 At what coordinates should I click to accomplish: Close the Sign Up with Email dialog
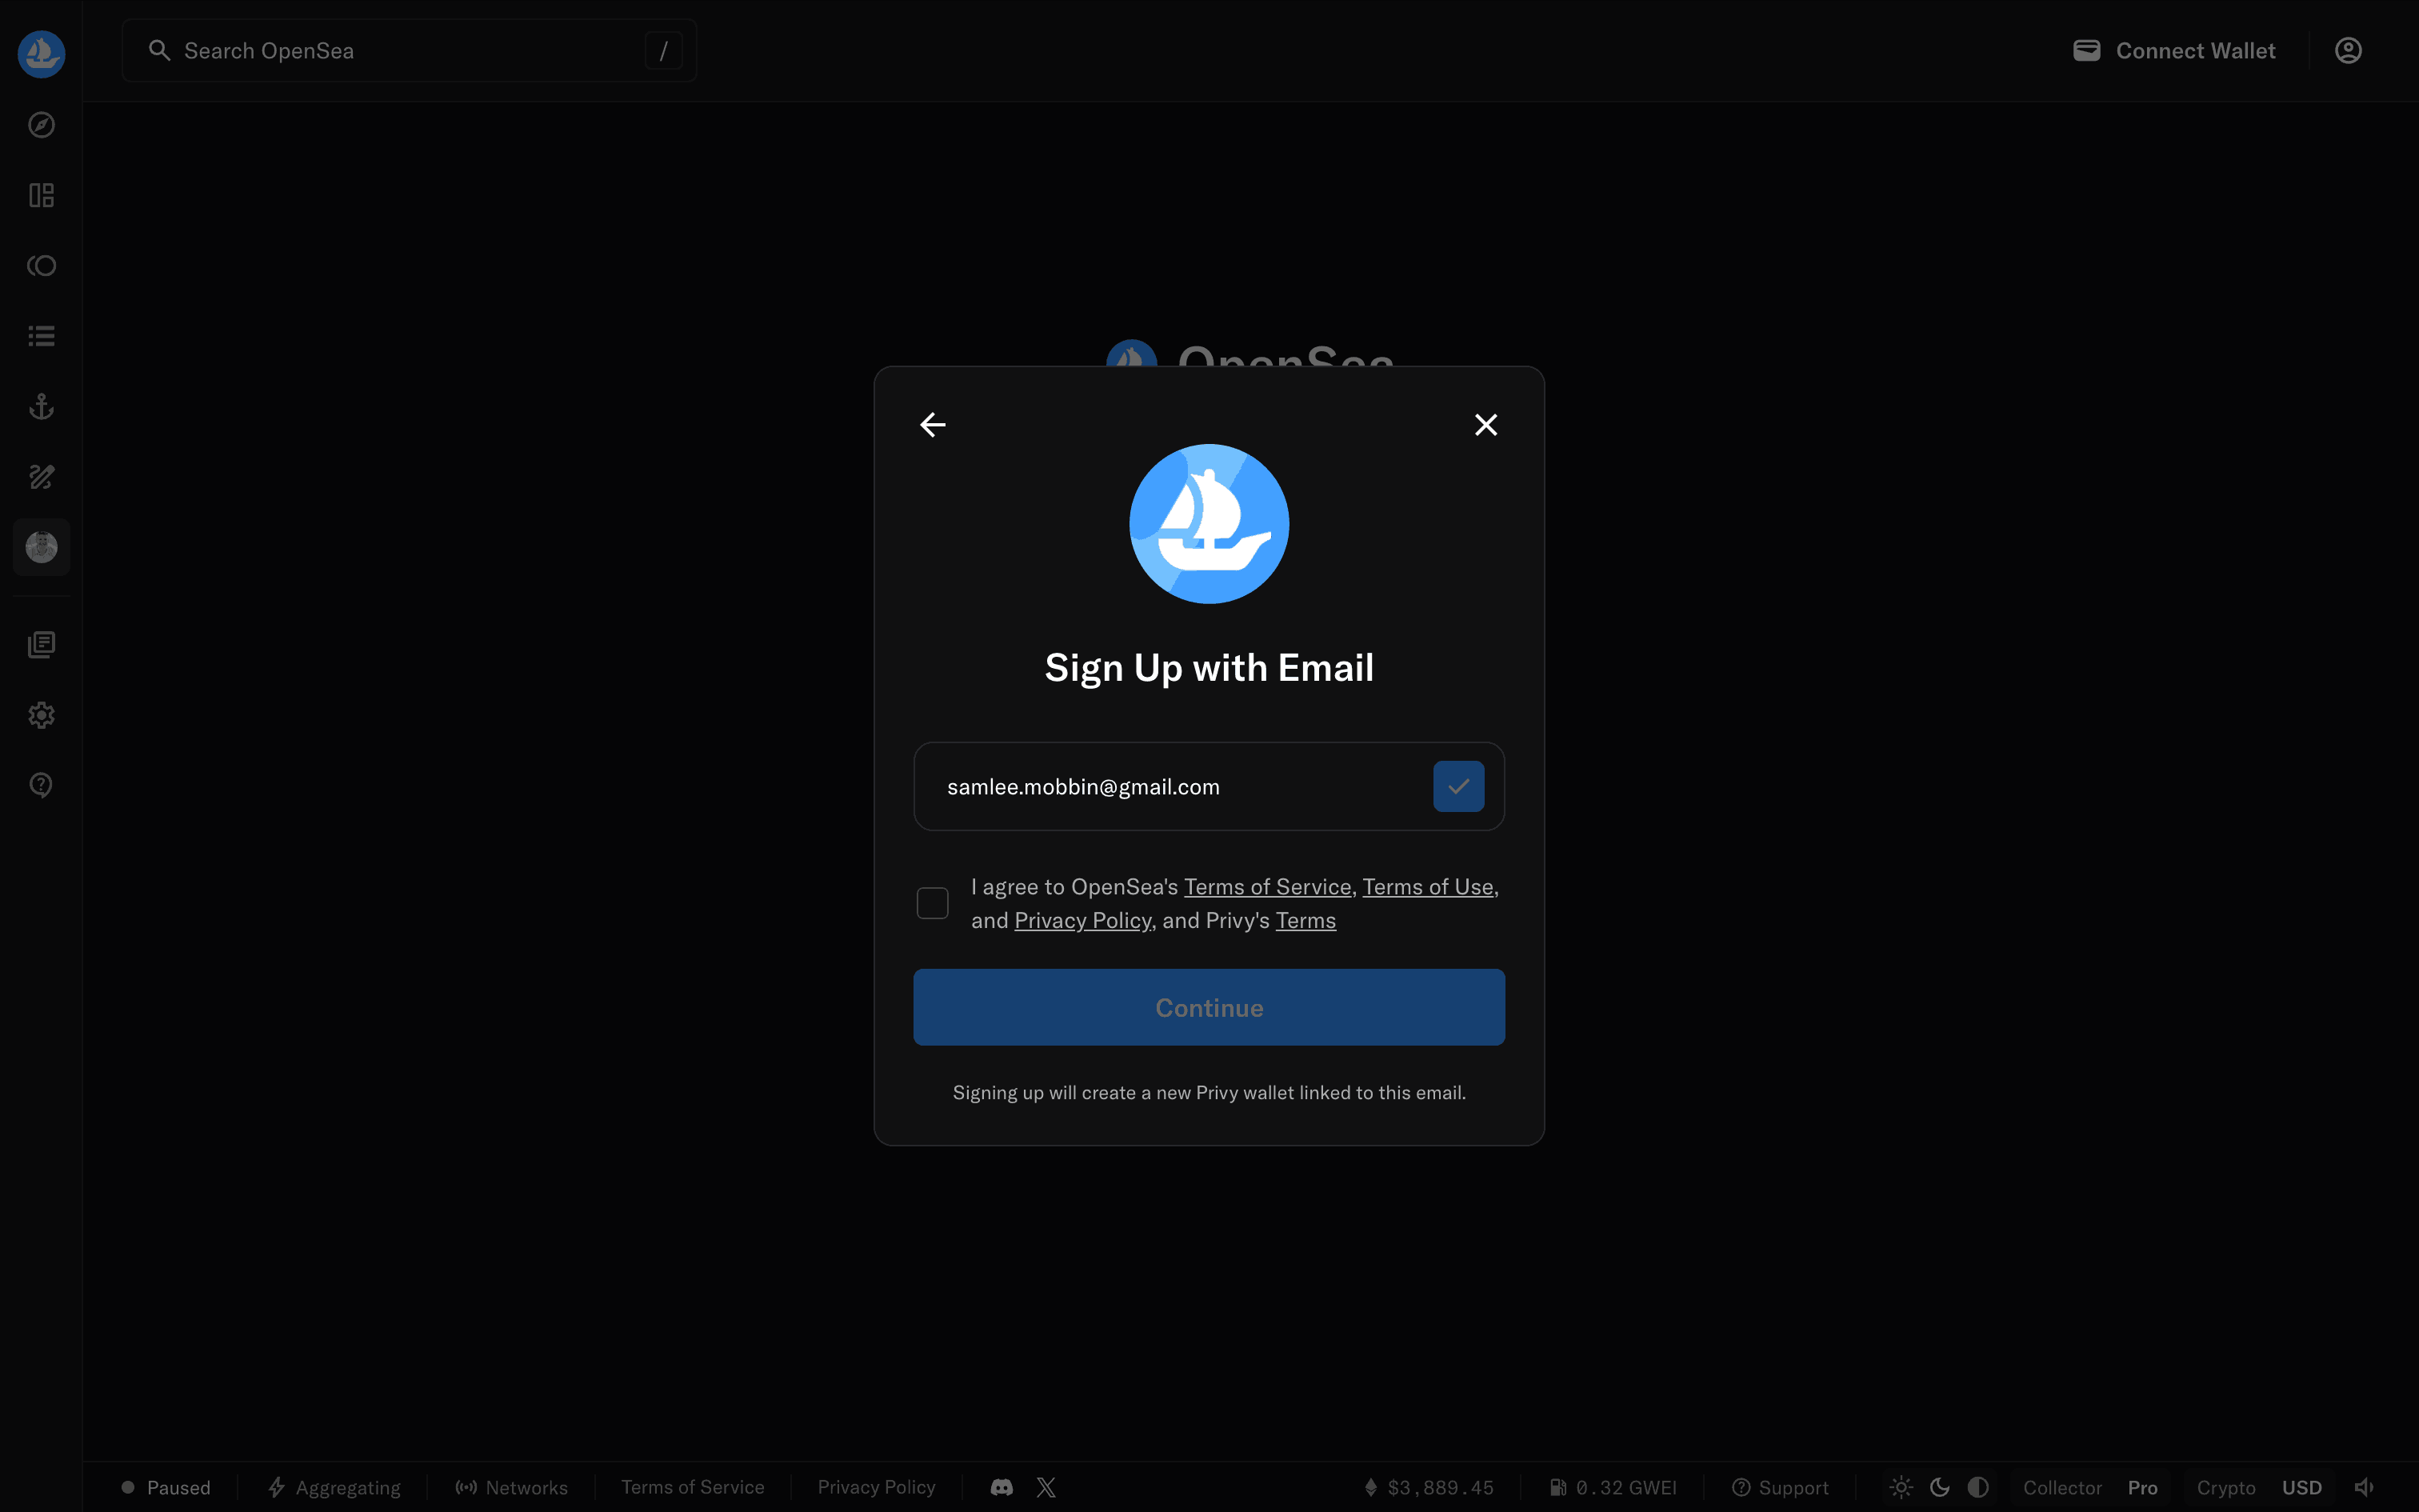(1485, 425)
